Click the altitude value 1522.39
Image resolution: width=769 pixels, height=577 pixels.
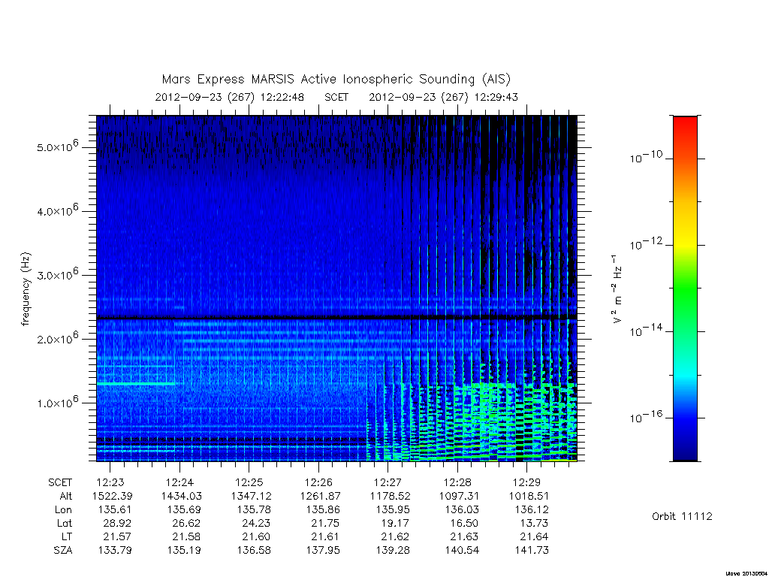113,496
